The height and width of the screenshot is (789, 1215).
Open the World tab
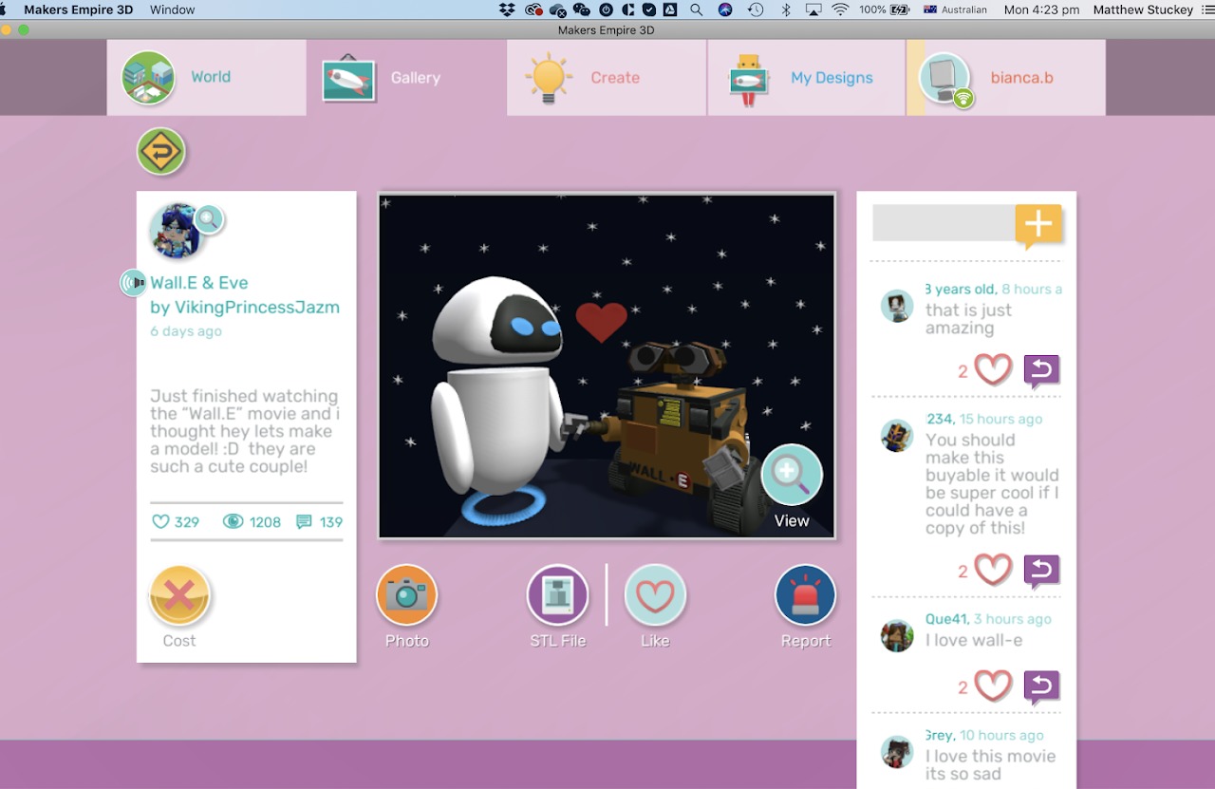(x=206, y=78)
